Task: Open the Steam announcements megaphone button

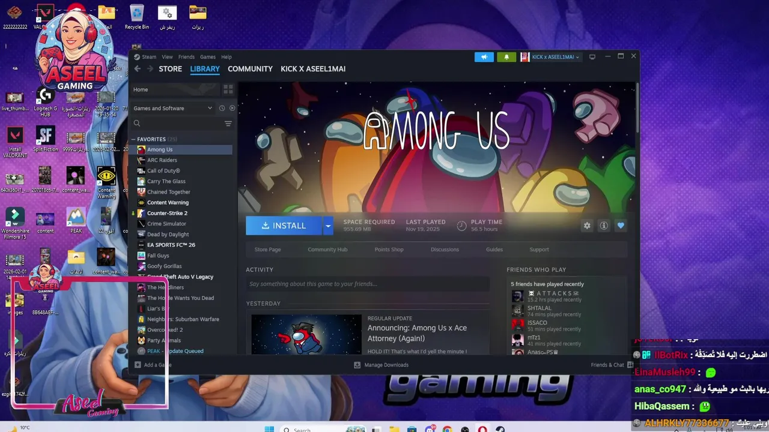Action: (x=484, y=57)
